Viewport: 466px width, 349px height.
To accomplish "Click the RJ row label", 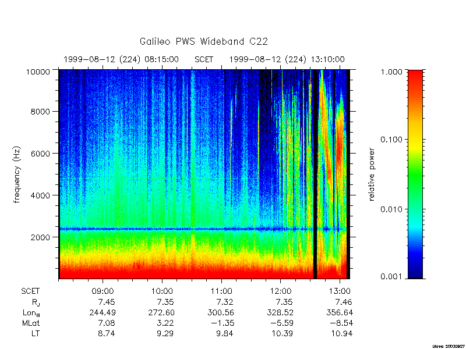I will point(36,302).
